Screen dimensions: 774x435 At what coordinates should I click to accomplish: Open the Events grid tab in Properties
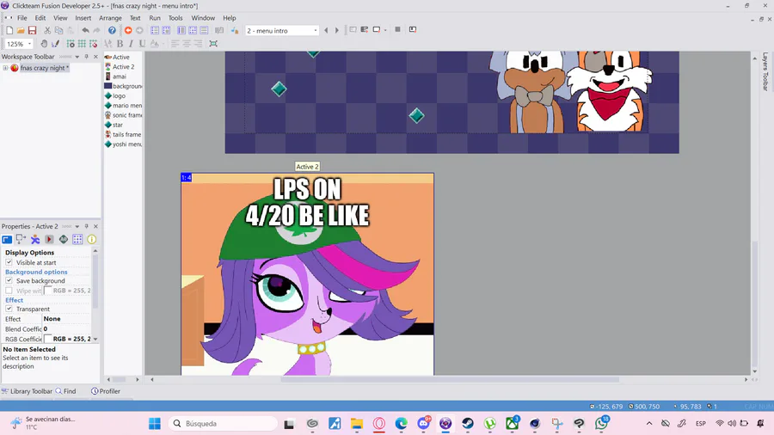[x=77, y=240]
